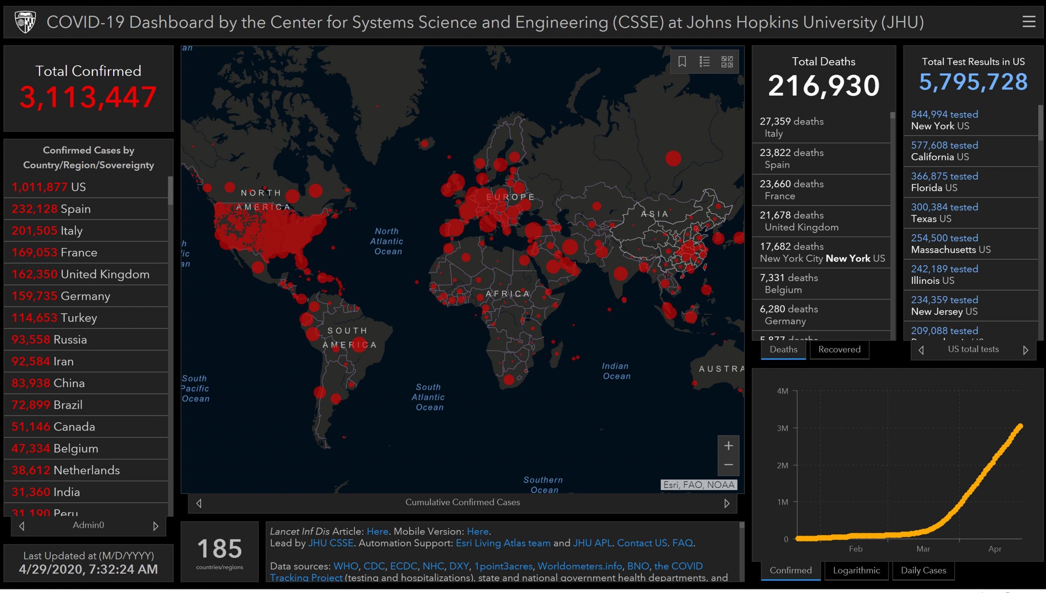This screenshot has height=593, width=1046.
Task: Advance US total tests panel with right arrow
Action: (x=1025, y=350)
